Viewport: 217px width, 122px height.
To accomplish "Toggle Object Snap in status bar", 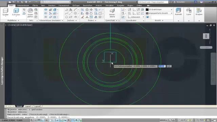I will [x=50, y=120].
